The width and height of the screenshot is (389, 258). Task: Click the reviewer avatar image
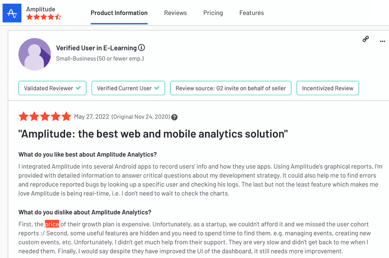tap(35, 54)
